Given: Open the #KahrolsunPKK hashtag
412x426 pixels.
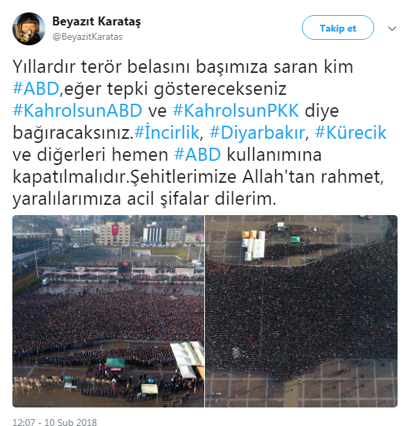Looking at the screenshot, I should tap(236, 111).
